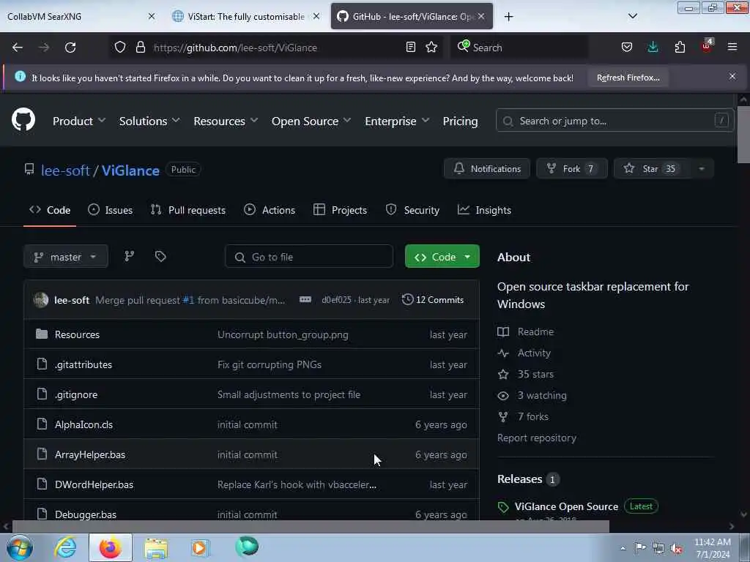Image resolution: width=750 pixels, height=562 pixels.
Task: Close the Firefox refresh notification bar
Action: pyautogui.click(x=732, y=76)
